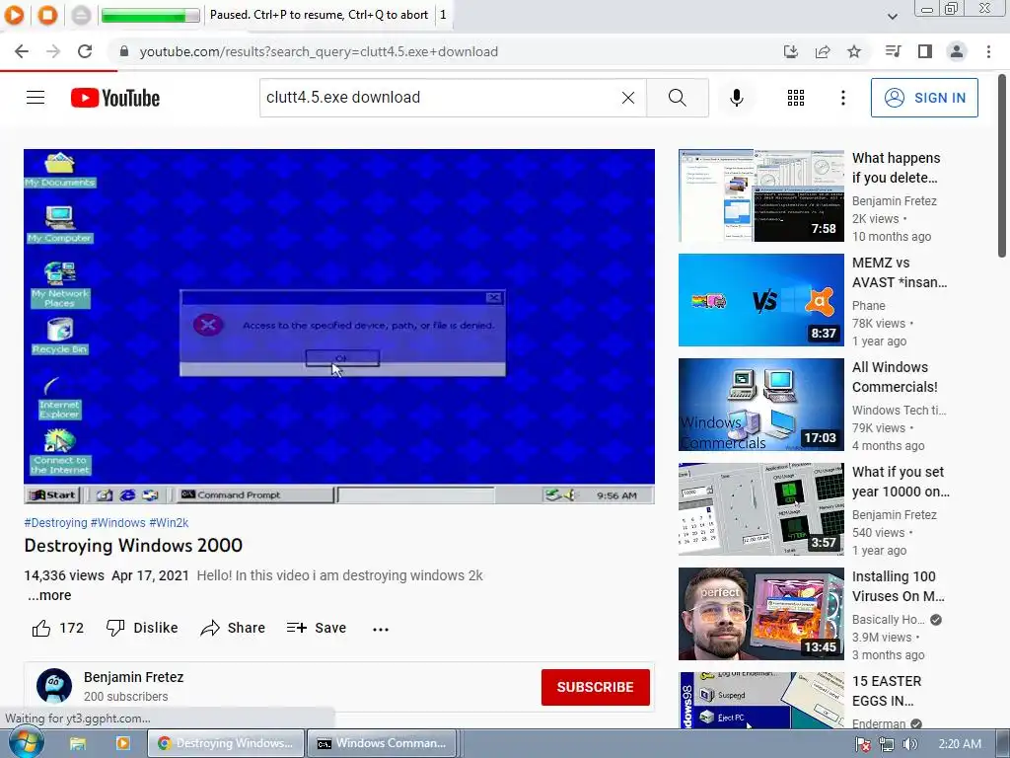Click the share page icon in address bar

[823, 51]
